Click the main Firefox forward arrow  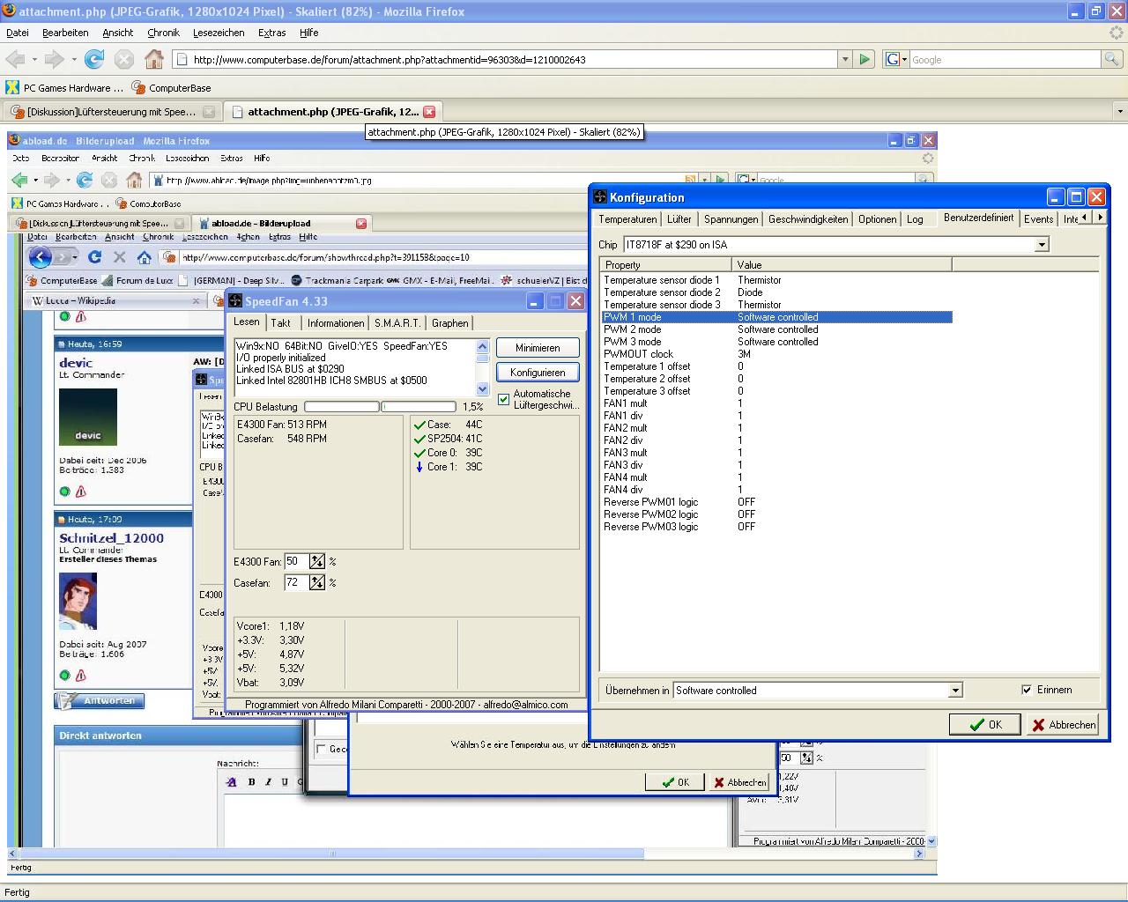pyautogui.click(x=54, y=59)
